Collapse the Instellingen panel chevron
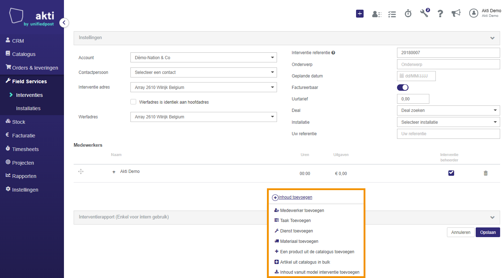The width and height of the screenshot is (503, 278). pos(492,38)
